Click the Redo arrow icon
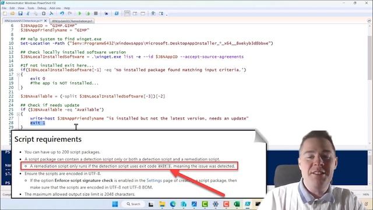 pos(70,13)
